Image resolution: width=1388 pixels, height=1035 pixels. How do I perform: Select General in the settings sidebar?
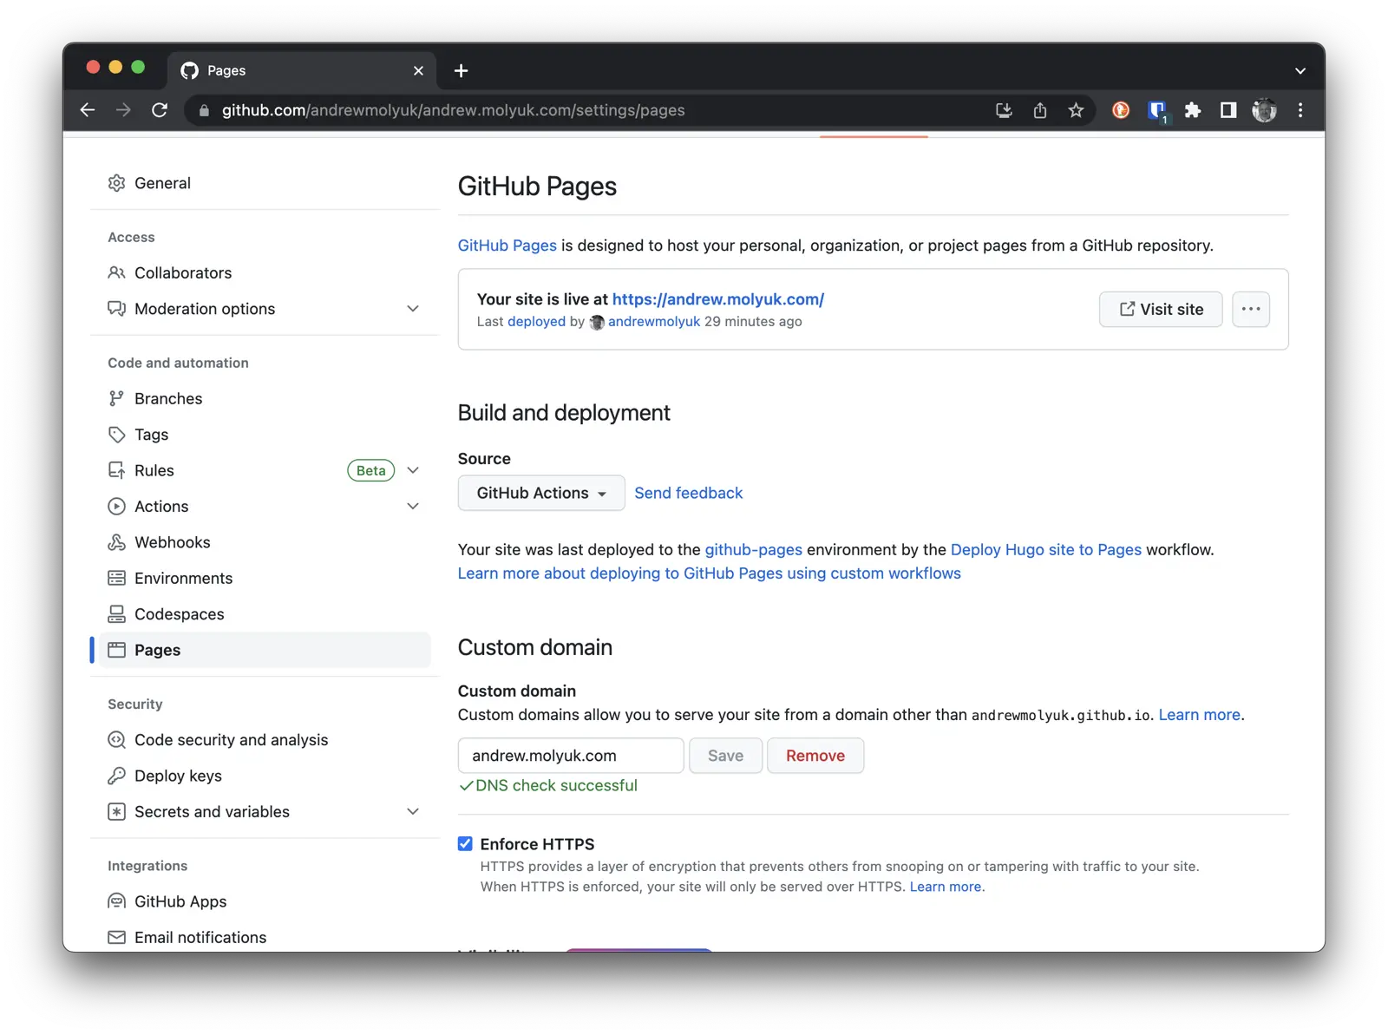[x=163, y=182]
